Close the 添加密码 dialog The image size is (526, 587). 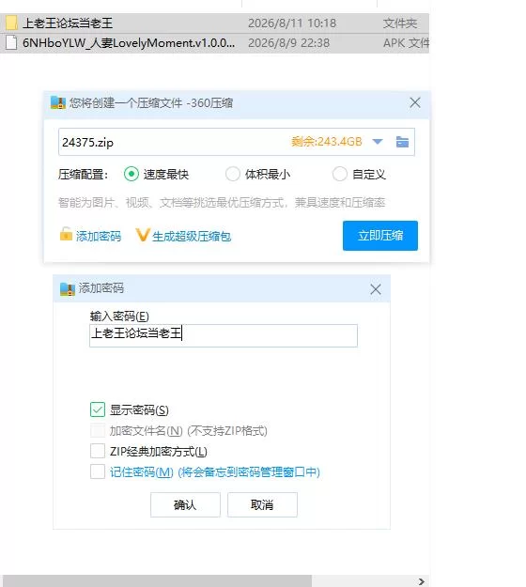tap(376, 289)
